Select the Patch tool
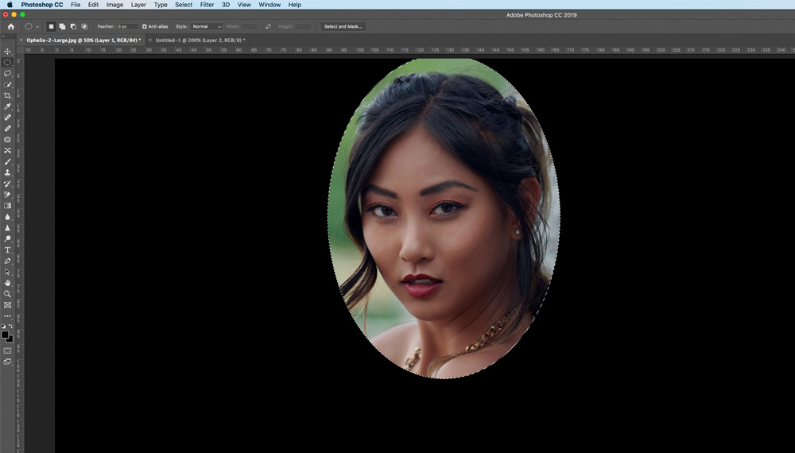Screen dimensions: 795x453 tap(8, 139)
